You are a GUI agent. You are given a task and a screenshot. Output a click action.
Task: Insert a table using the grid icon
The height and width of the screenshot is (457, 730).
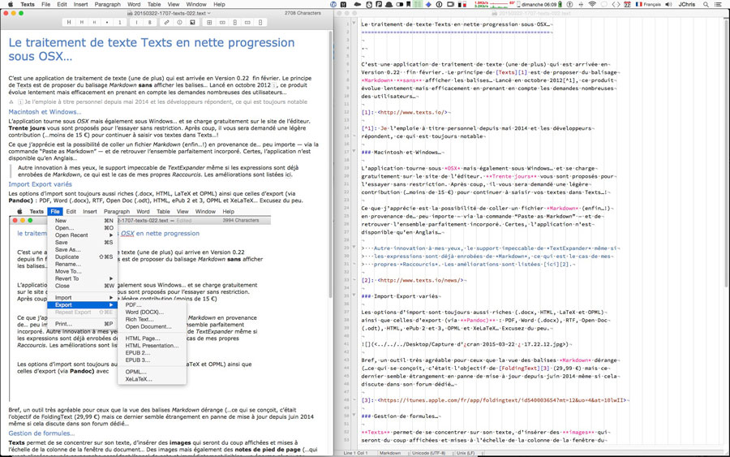pos(209,22)
